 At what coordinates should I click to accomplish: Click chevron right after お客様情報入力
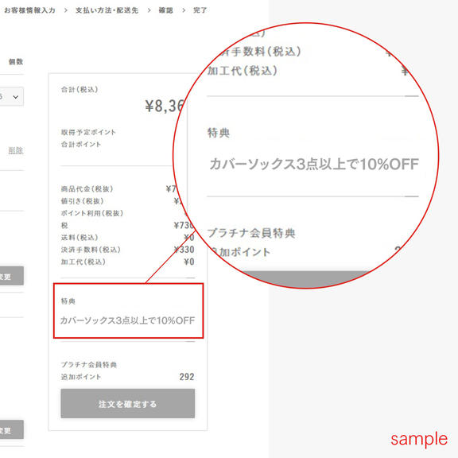(66, 10)
